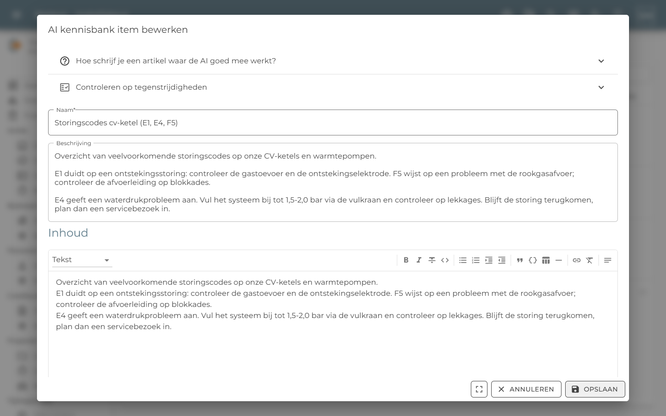Add hyperlink icon in toolbar
This screenshot has height=416, width=666.
tap(577, 260)
